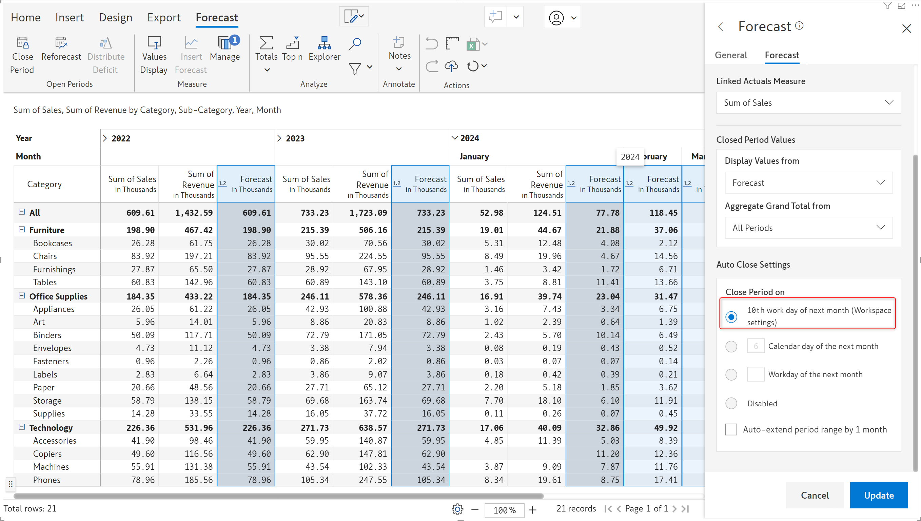Click the zoom in plus control

tap(533, 510)
